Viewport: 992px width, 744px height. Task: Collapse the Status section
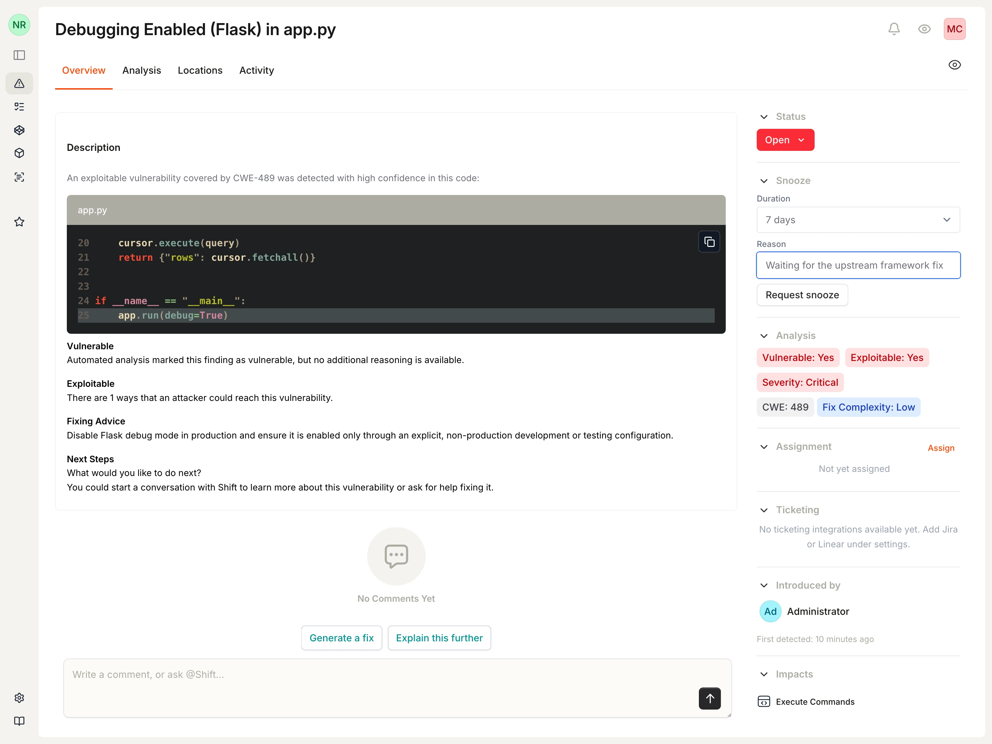(x=764, y=117)
